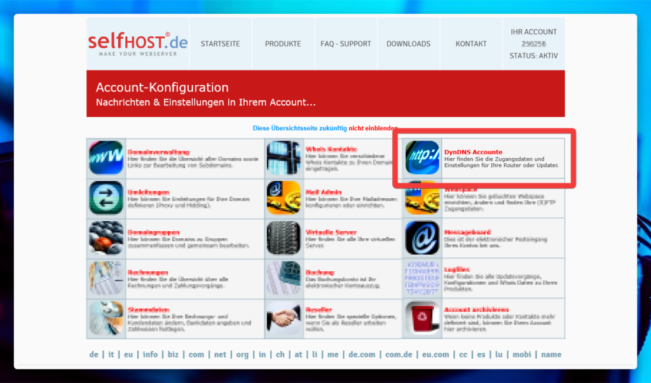The image size is (651, 383).
Task: Click the Virtuelle Server icon
Action: click(284, 238)
